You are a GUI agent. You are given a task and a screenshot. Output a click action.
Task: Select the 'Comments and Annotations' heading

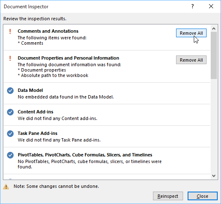(x=48, y=31)
